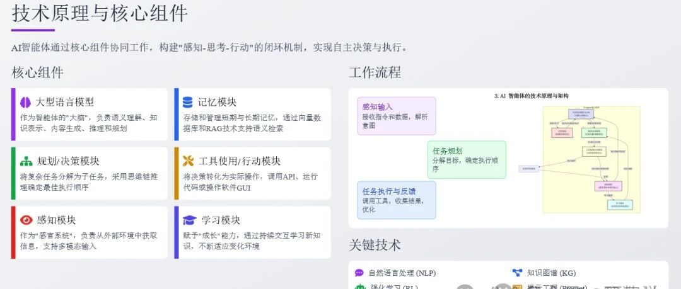Click the 关键技术 section heading
The width and height of the screenshot is (681, 289).
pos(375,245)
